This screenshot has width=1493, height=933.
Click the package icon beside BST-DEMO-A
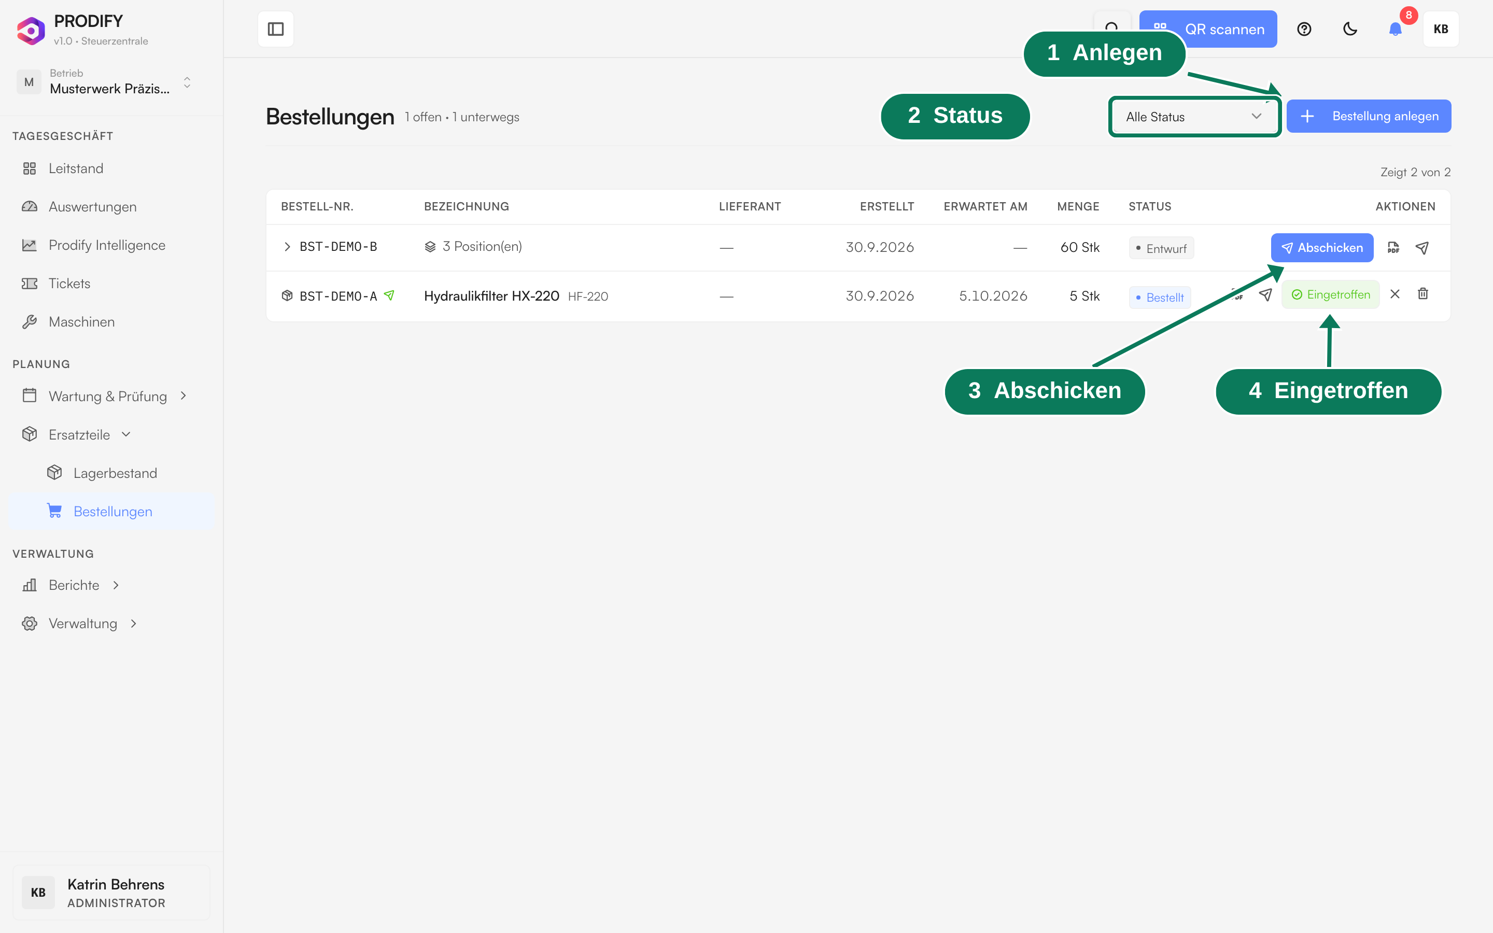287,295
